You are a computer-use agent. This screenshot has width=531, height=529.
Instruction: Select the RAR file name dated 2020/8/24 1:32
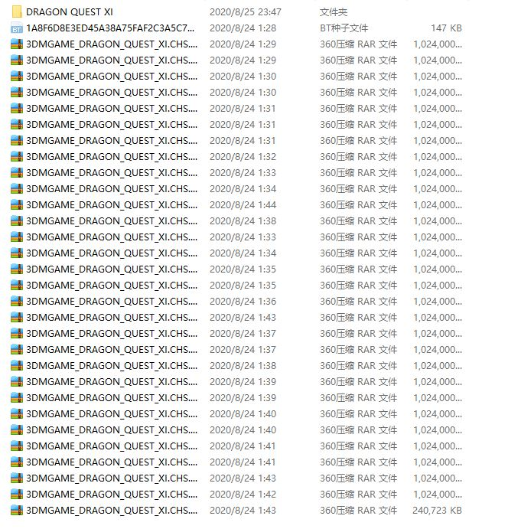pyautogui.click(x=111, y=157)
